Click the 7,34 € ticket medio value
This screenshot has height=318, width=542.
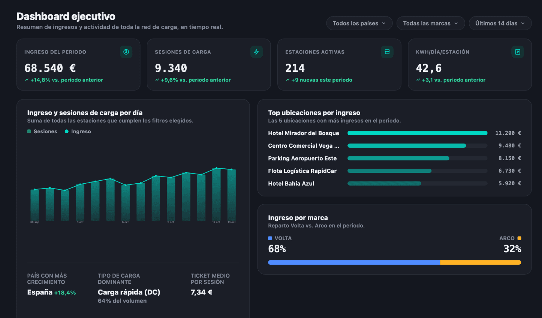coord(202,293)
